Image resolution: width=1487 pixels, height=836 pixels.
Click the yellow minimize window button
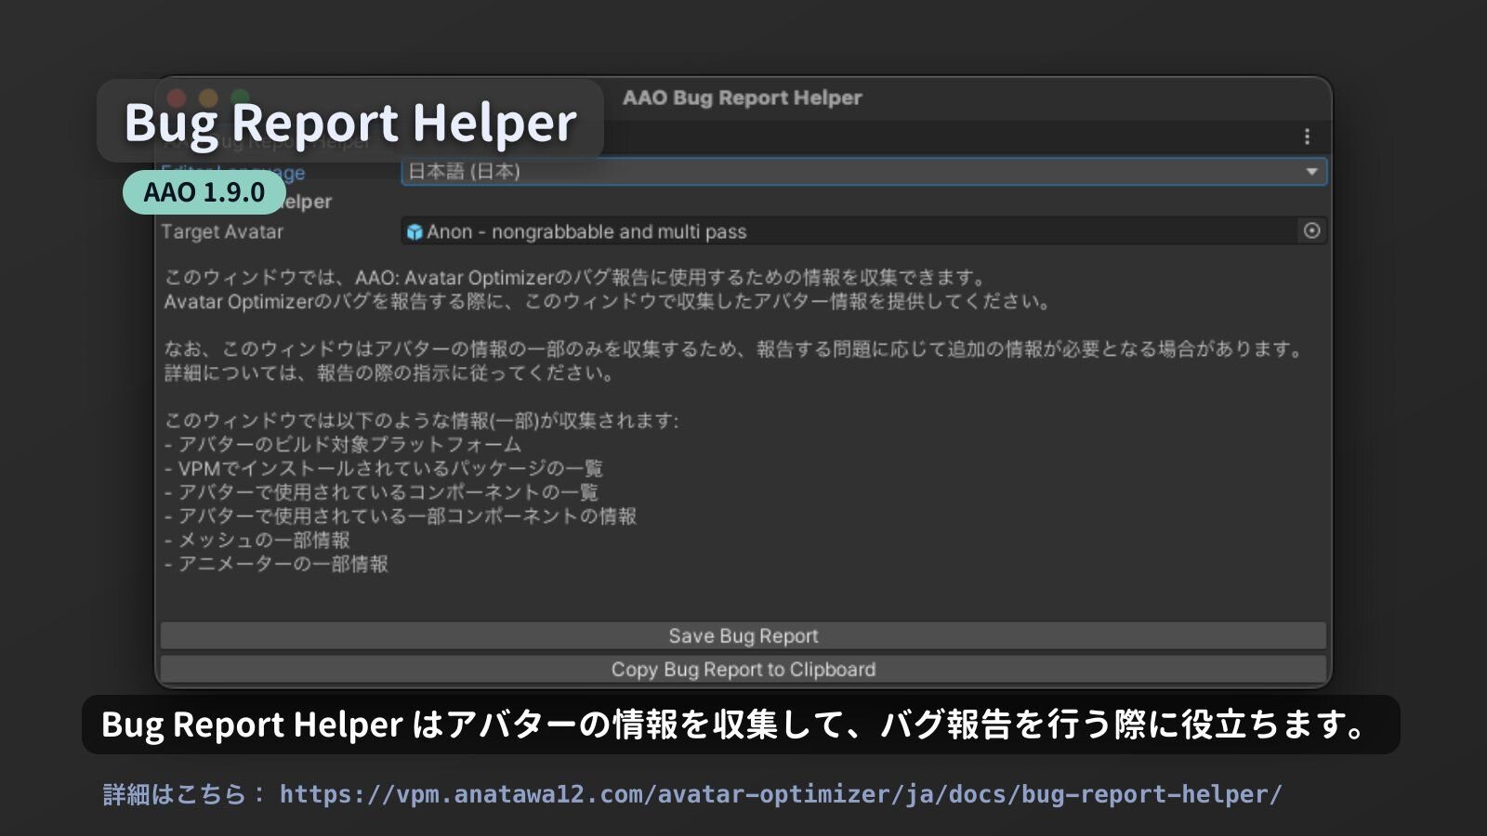tap(208, 98)
